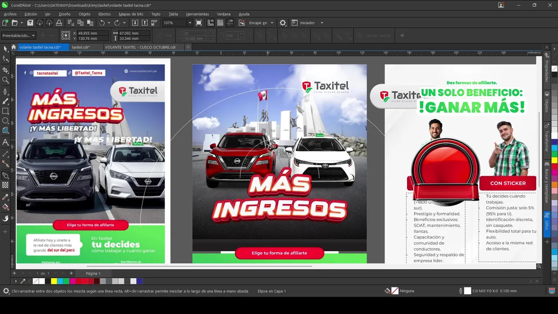Open the Transformar docker

click(547, 139)
